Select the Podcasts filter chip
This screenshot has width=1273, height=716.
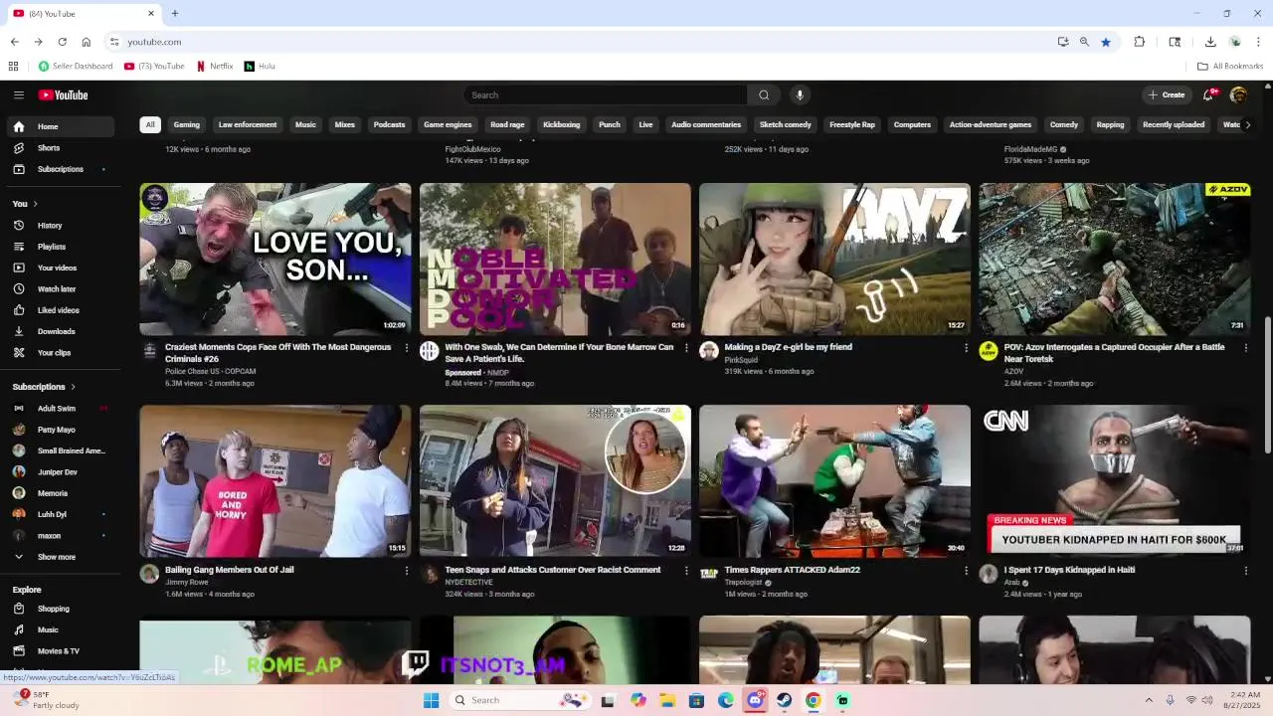tap(389, 124)
